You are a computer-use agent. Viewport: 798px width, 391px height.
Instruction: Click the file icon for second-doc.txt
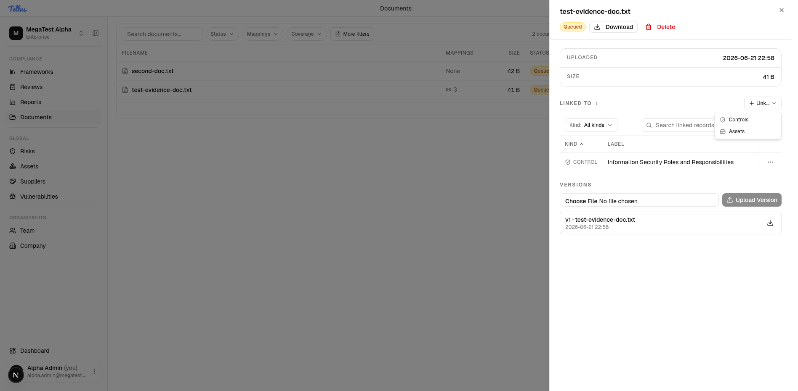[125, 71]
